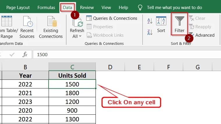The image size is (221, 124).
Task: Clear the current filter
Action: click(197, 18)
